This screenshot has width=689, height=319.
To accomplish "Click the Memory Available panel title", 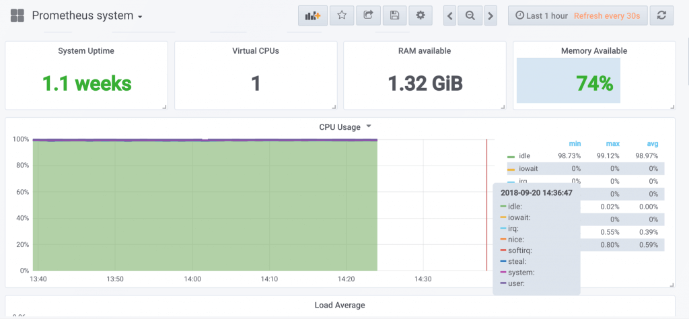I will pyautogui.click(x=594, y=51).
